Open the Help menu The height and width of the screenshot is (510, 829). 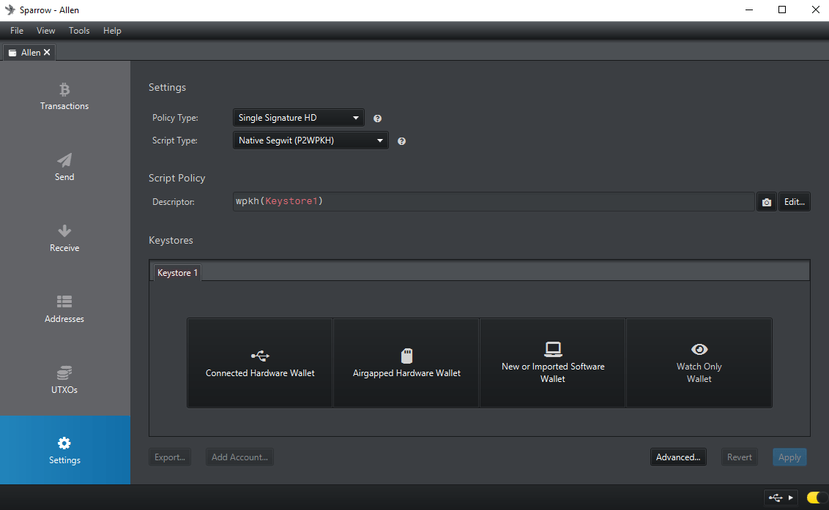point(112,31)
